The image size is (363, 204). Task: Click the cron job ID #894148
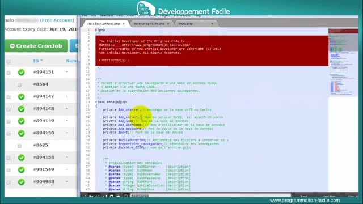coord(44,108)
